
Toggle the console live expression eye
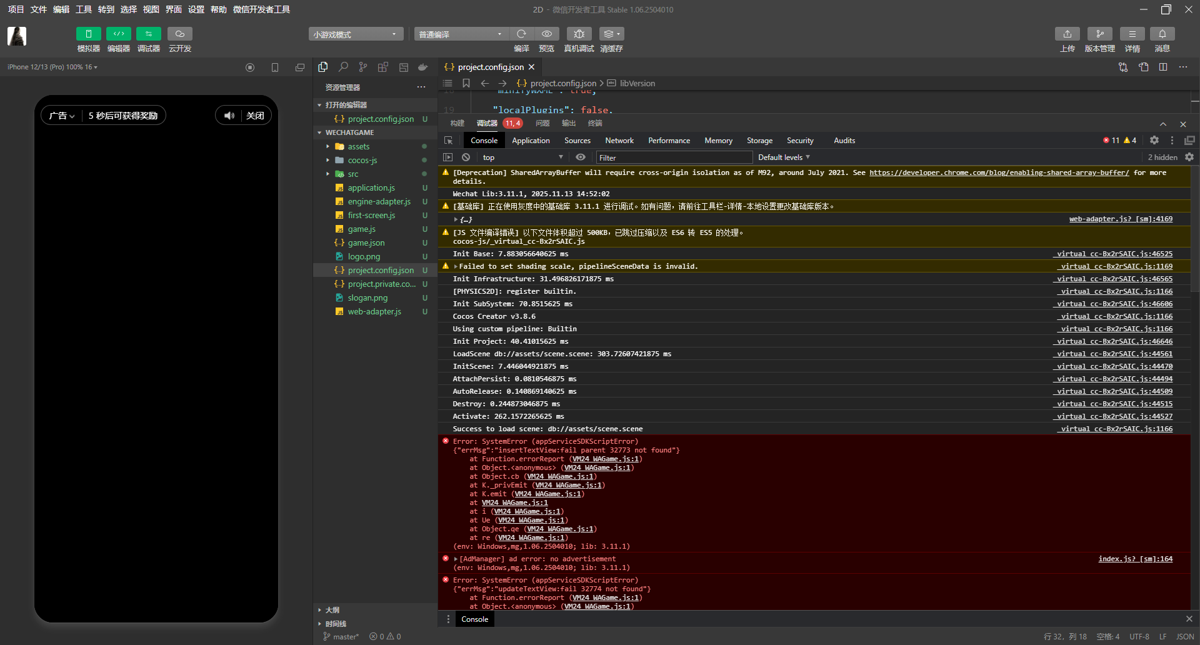pos(581,157)
